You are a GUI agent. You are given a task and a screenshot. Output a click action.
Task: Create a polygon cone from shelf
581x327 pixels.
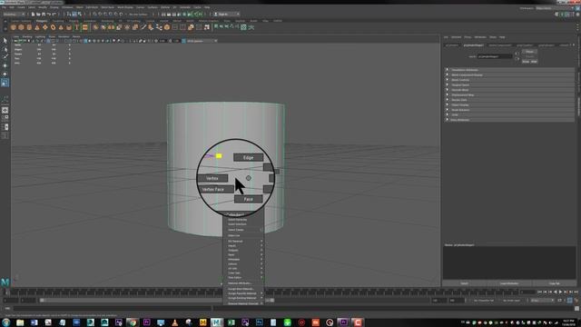click(x=37, y=27)
